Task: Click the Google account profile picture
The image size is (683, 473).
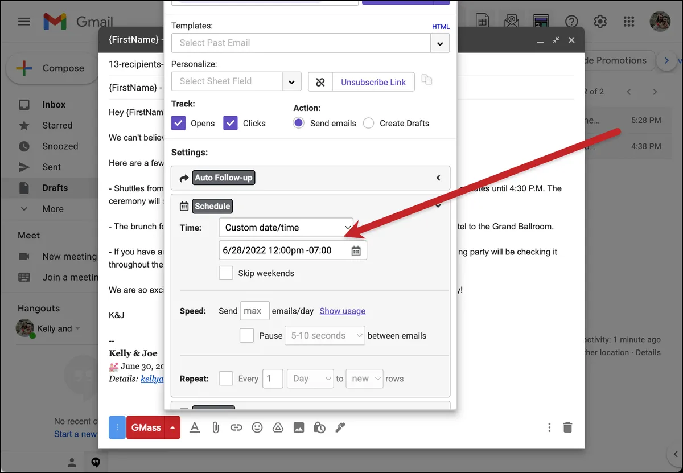Action: point(660,22)
